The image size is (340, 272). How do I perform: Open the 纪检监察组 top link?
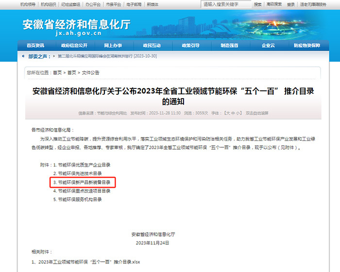coord(71,4)
